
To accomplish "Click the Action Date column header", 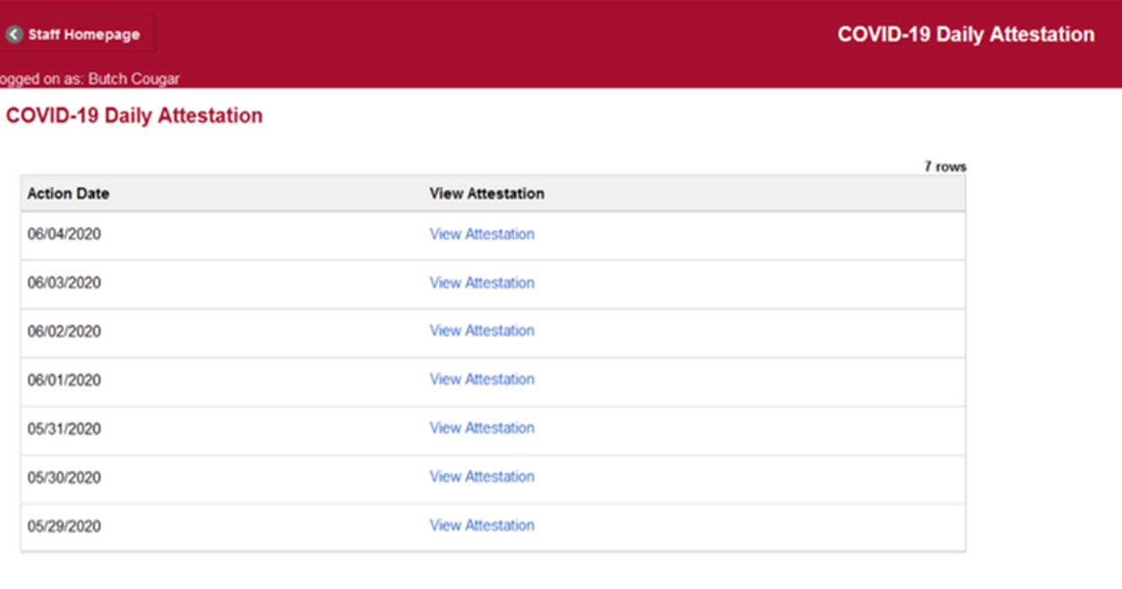I will pos(68,193).
